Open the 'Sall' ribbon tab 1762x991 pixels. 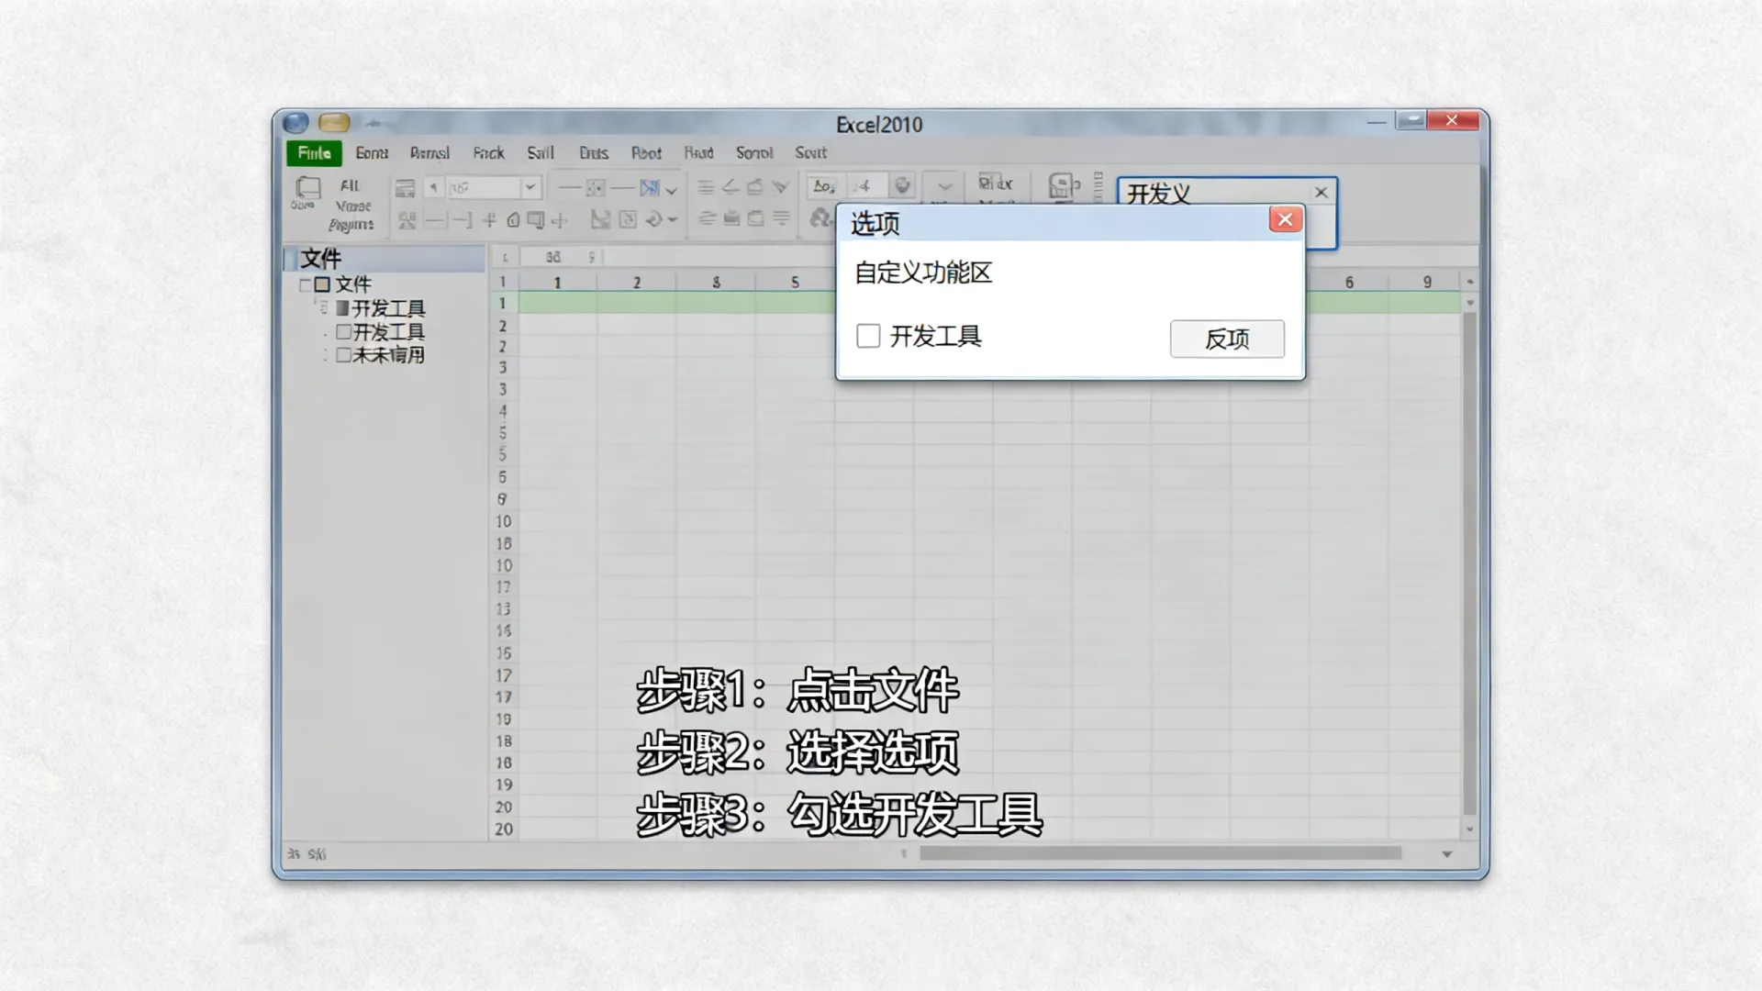point(541,153)
